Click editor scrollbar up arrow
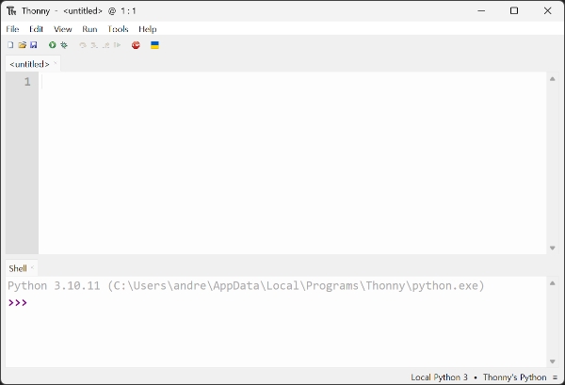The height and width of the screenshot is (385, 565). [x=553, y=79]
